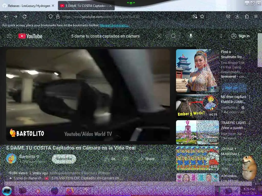
Task: Open the CHASE Y MARSHALL video thumbnail
Action: tap(198, 158)
